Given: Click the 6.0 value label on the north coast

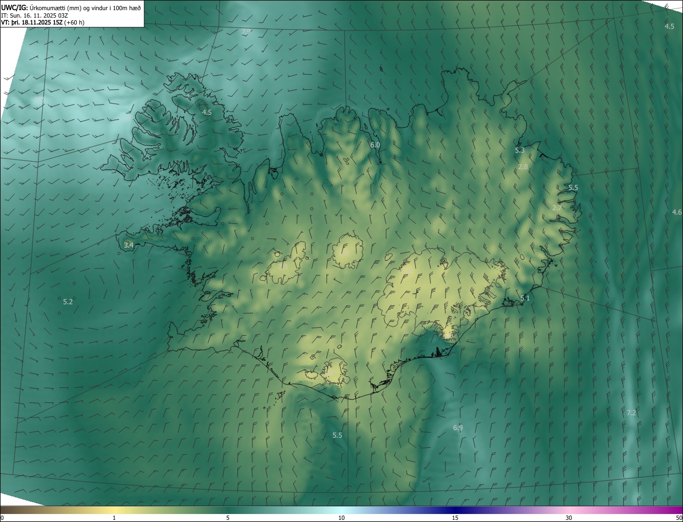Looking at the screenshot, I should click(375, 145).
